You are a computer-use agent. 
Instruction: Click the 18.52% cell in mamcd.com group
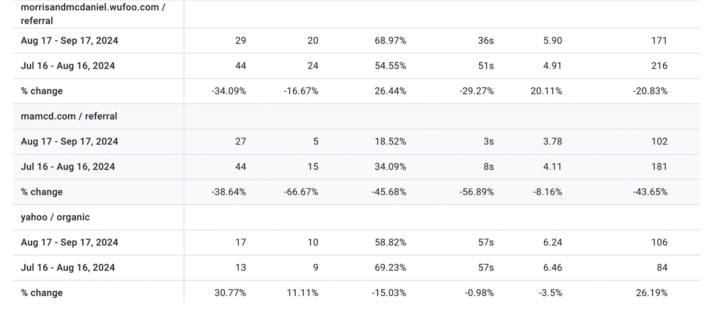tap(390, 142)
